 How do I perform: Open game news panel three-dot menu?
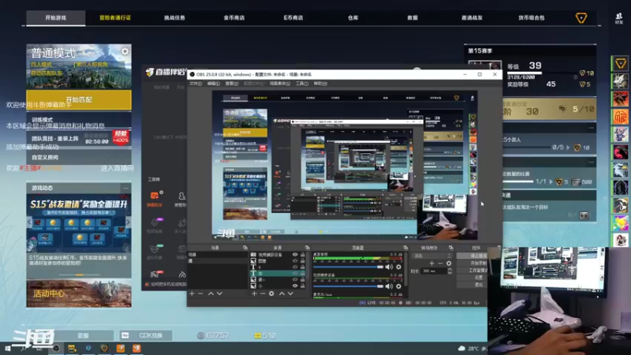[125, 188]
